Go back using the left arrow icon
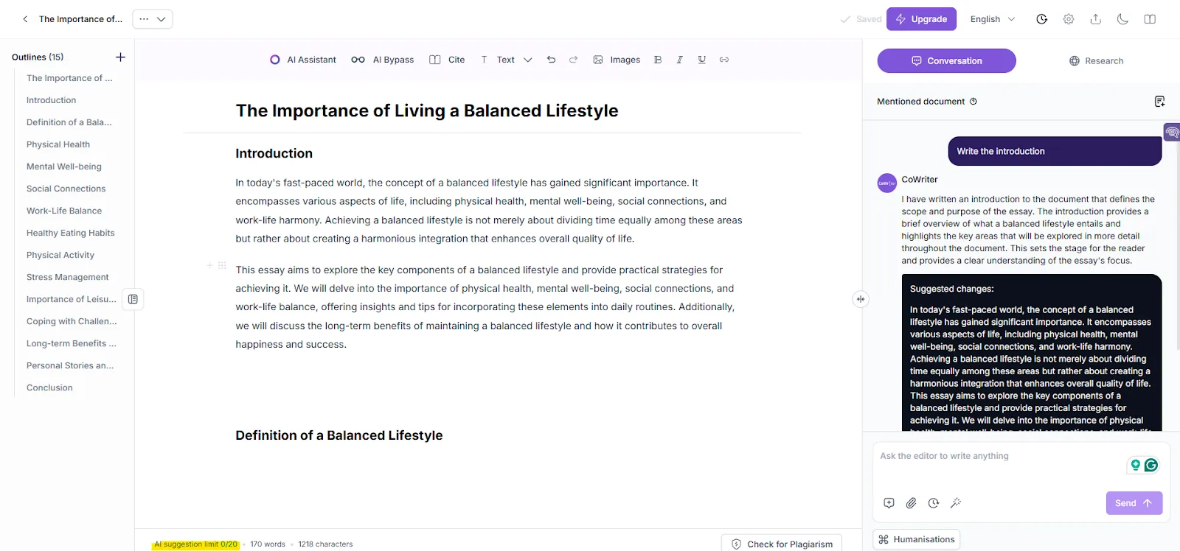Image resolution: width=1180 pixels, height=551 pixels. tap(25, 19)
